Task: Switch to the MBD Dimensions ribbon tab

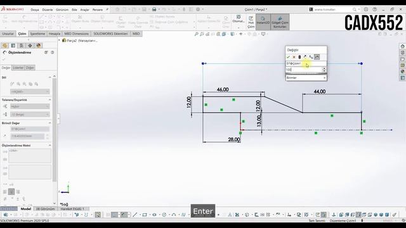Action: [76, 34]
